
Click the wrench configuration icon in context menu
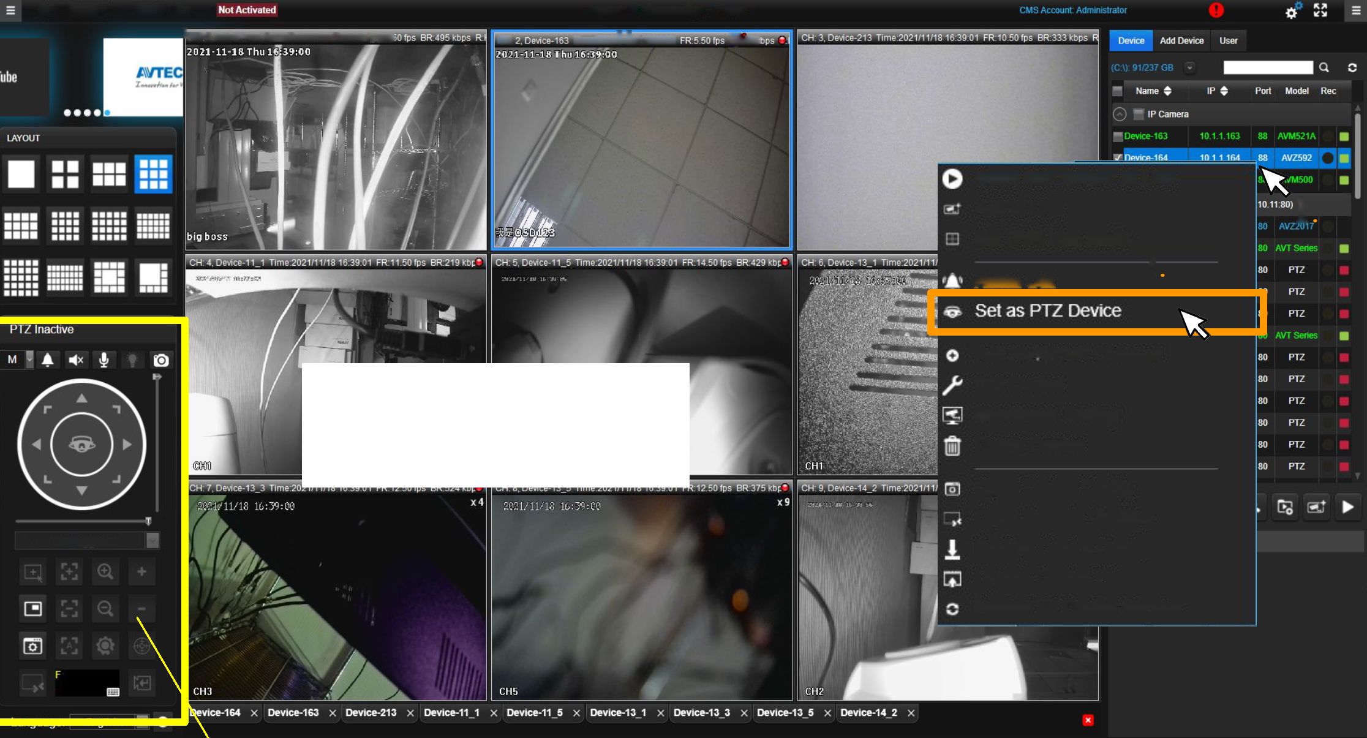952,385
